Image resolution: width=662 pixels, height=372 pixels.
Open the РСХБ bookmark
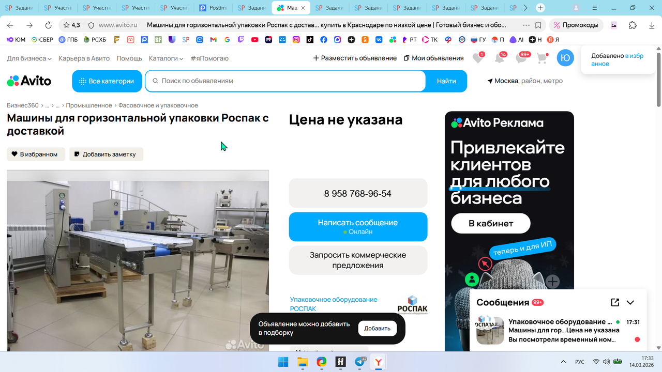pos(95,39)
